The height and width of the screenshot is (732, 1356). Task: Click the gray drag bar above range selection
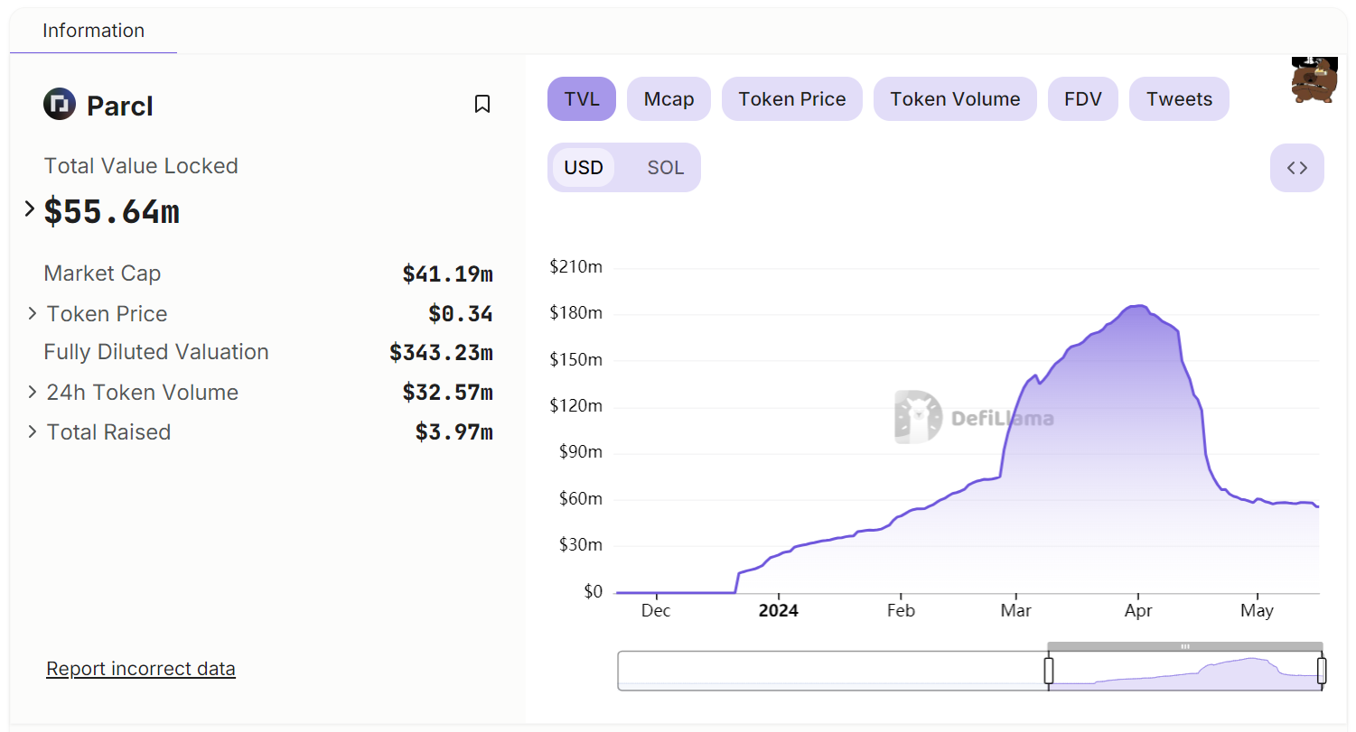(x=1185, y=646)
